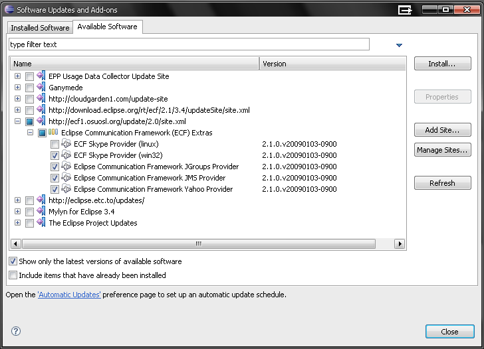Toggle the ecf1.osuosl.org site checkbox
The height and width of the screenshot is (349, 484).
point(29,121)
